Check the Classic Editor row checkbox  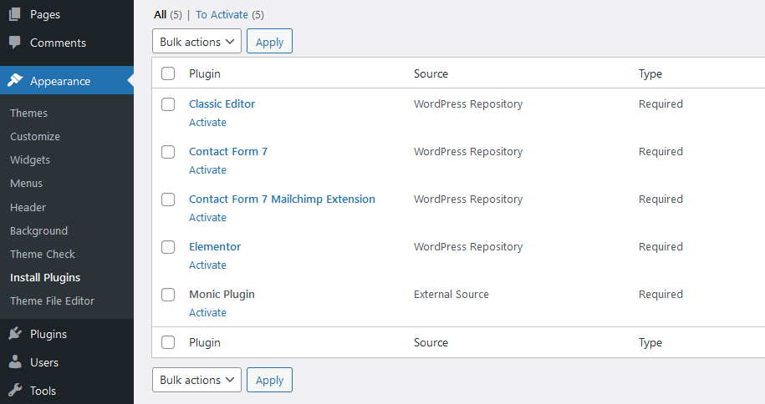click(x=168, y=104)
